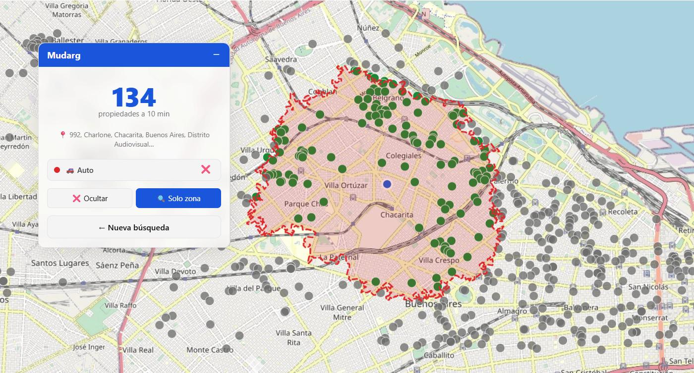Click the 134 properties count
This screenshot has height=373, width=694.
pos(134,97)
